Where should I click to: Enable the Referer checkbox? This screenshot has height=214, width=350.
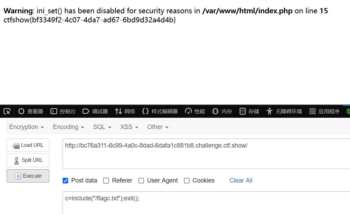[x=106, y=180]
